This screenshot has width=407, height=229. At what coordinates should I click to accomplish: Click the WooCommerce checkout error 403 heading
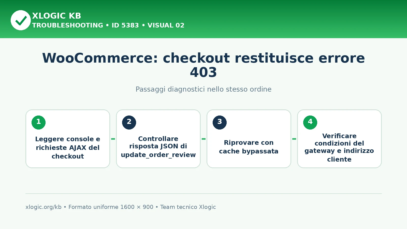203,65
